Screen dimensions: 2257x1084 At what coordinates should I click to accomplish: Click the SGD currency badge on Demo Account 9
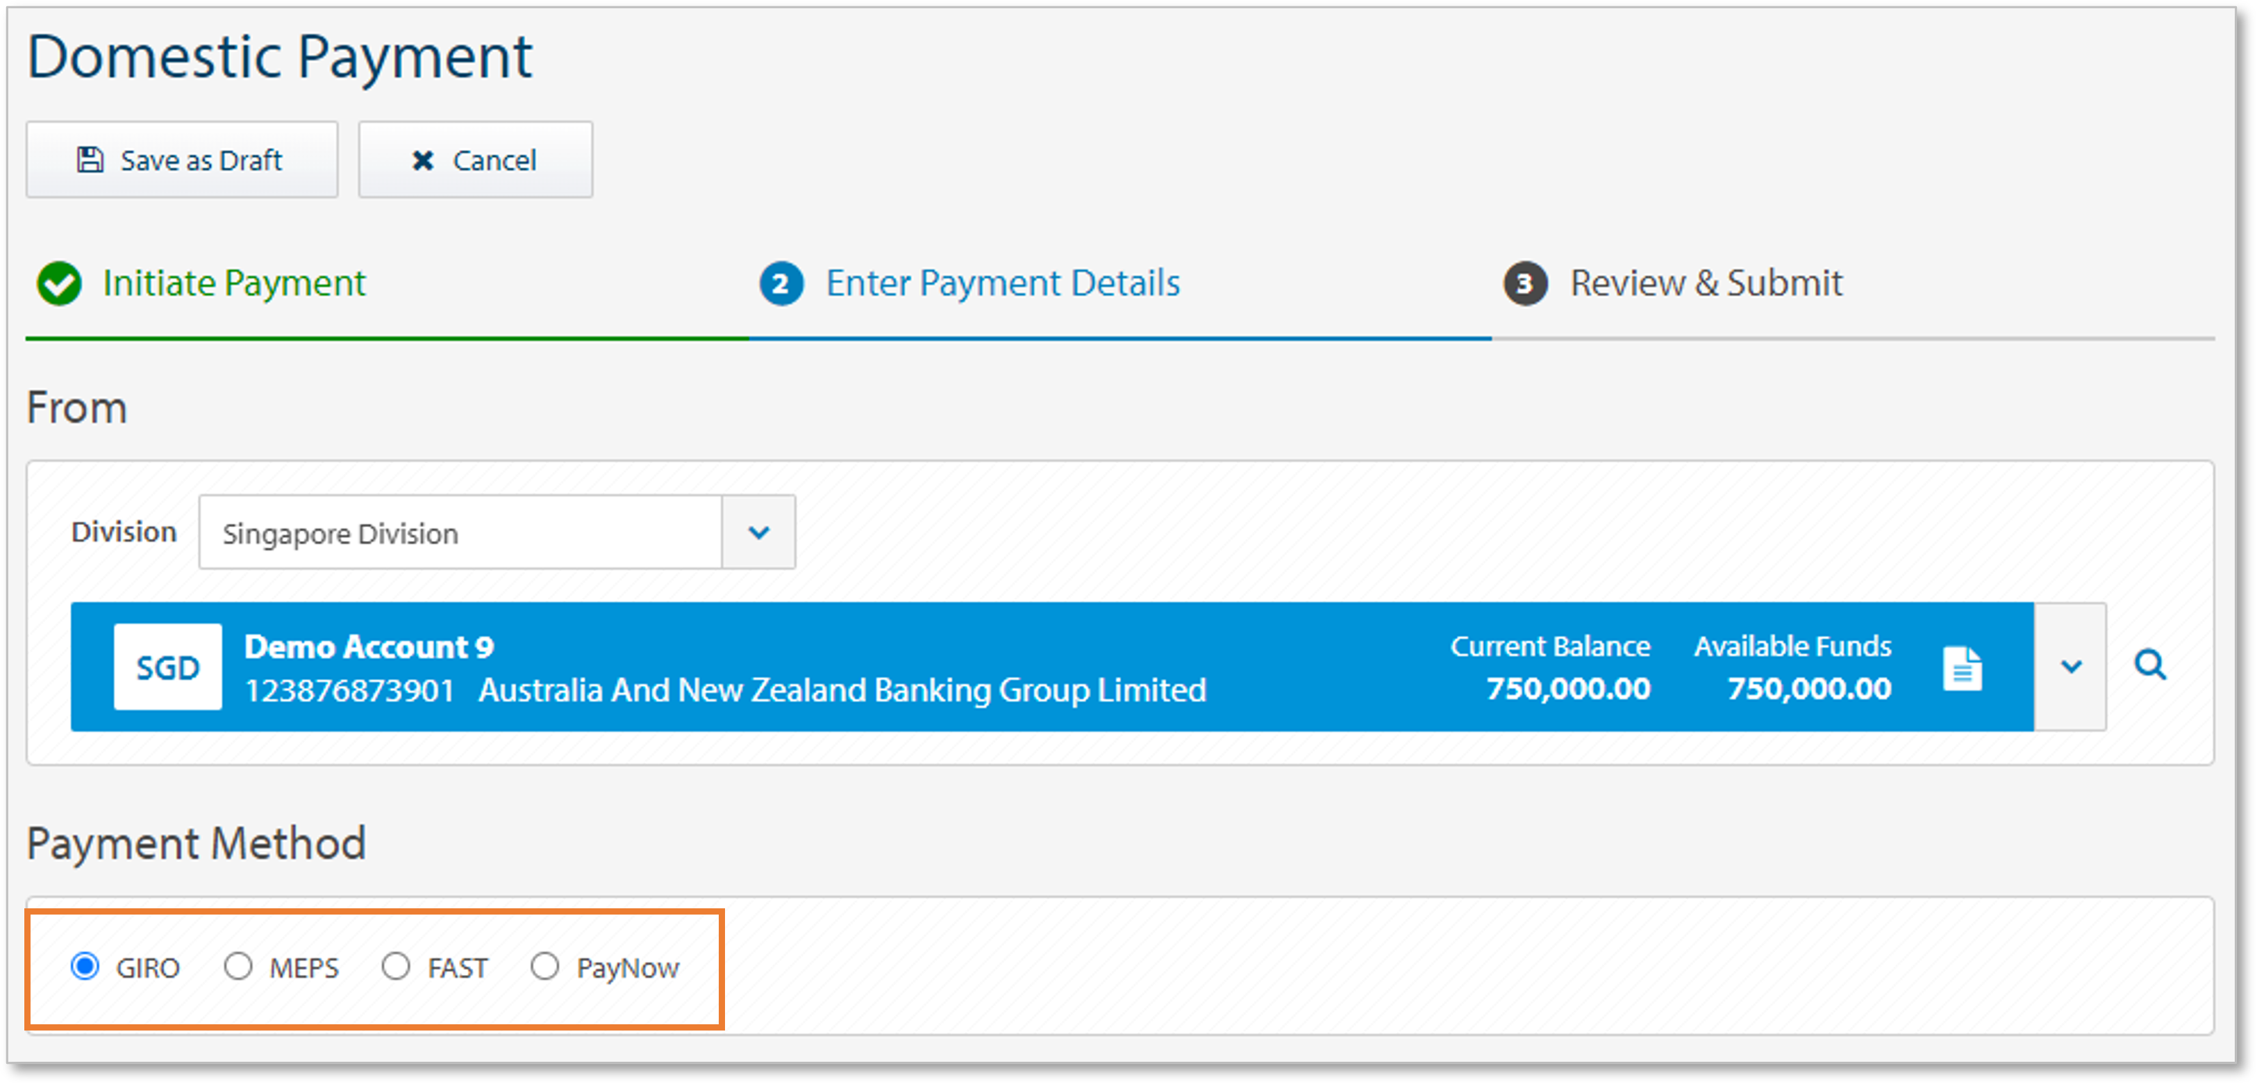[167, 667]
